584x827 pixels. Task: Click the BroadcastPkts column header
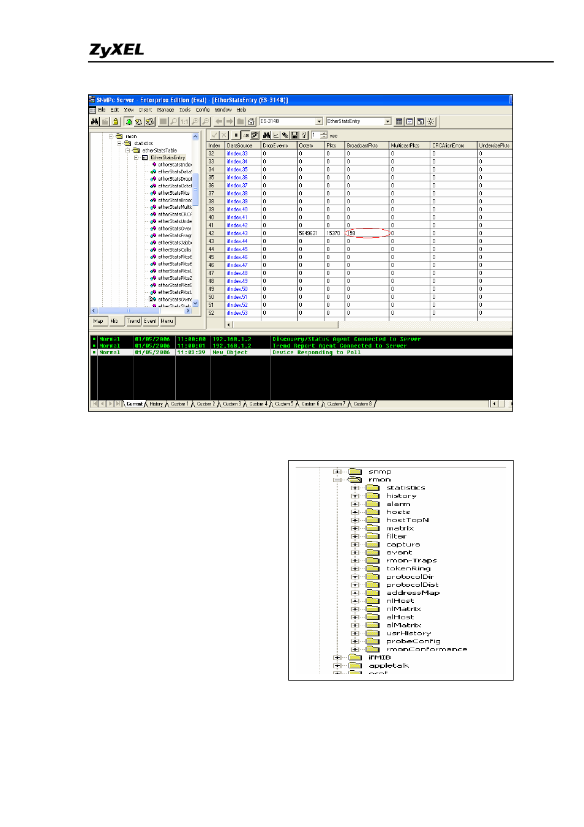(367, 146)
